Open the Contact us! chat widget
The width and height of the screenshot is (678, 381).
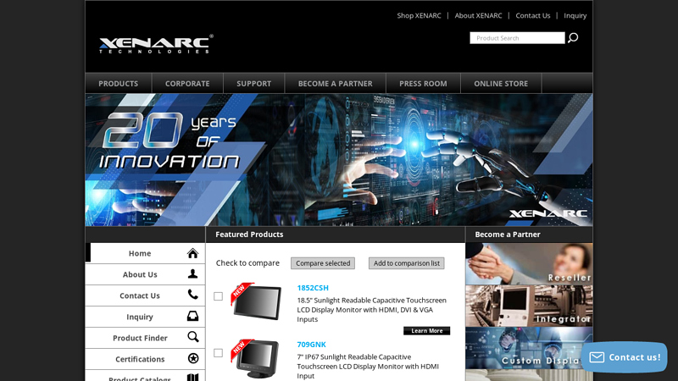coord(625,357)
